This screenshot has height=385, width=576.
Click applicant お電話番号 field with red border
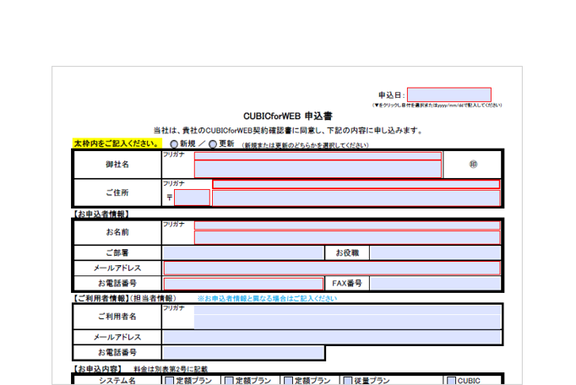[x=243, y=284]
